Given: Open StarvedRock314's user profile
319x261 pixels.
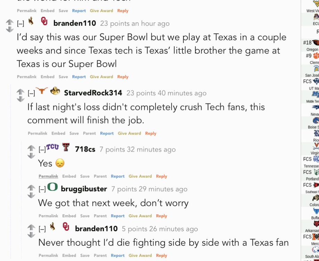Looking at the screenshot, I should click(93, 93).
